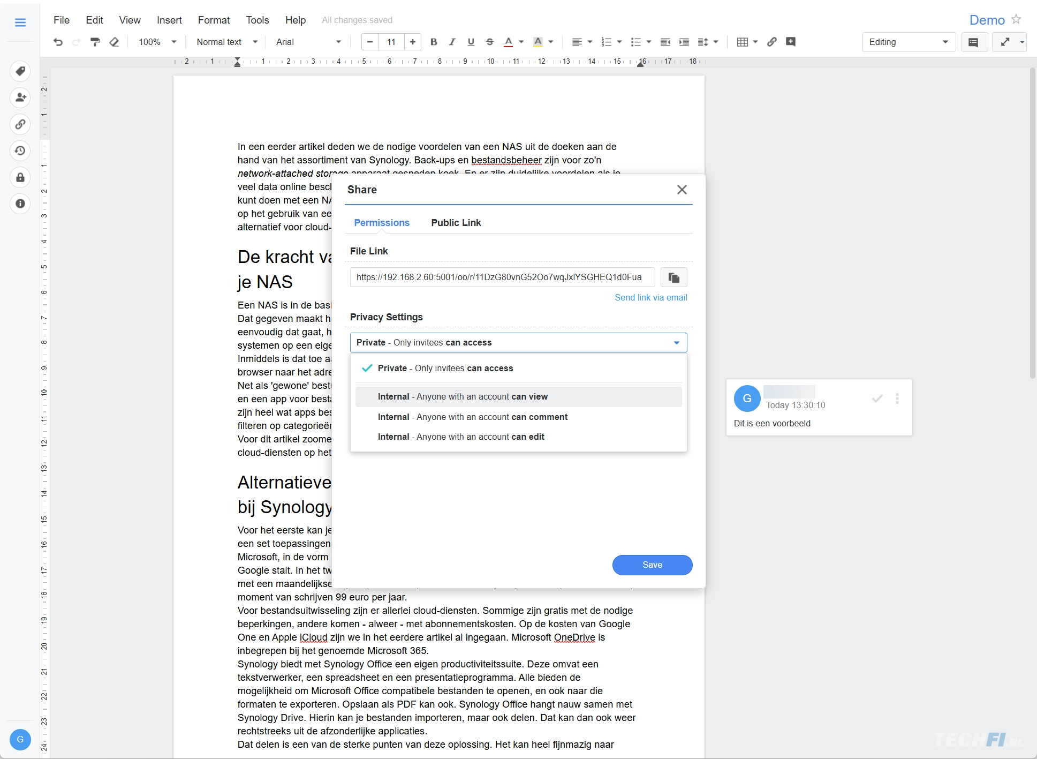Click the yellow highlight color button

coord(538,42)
